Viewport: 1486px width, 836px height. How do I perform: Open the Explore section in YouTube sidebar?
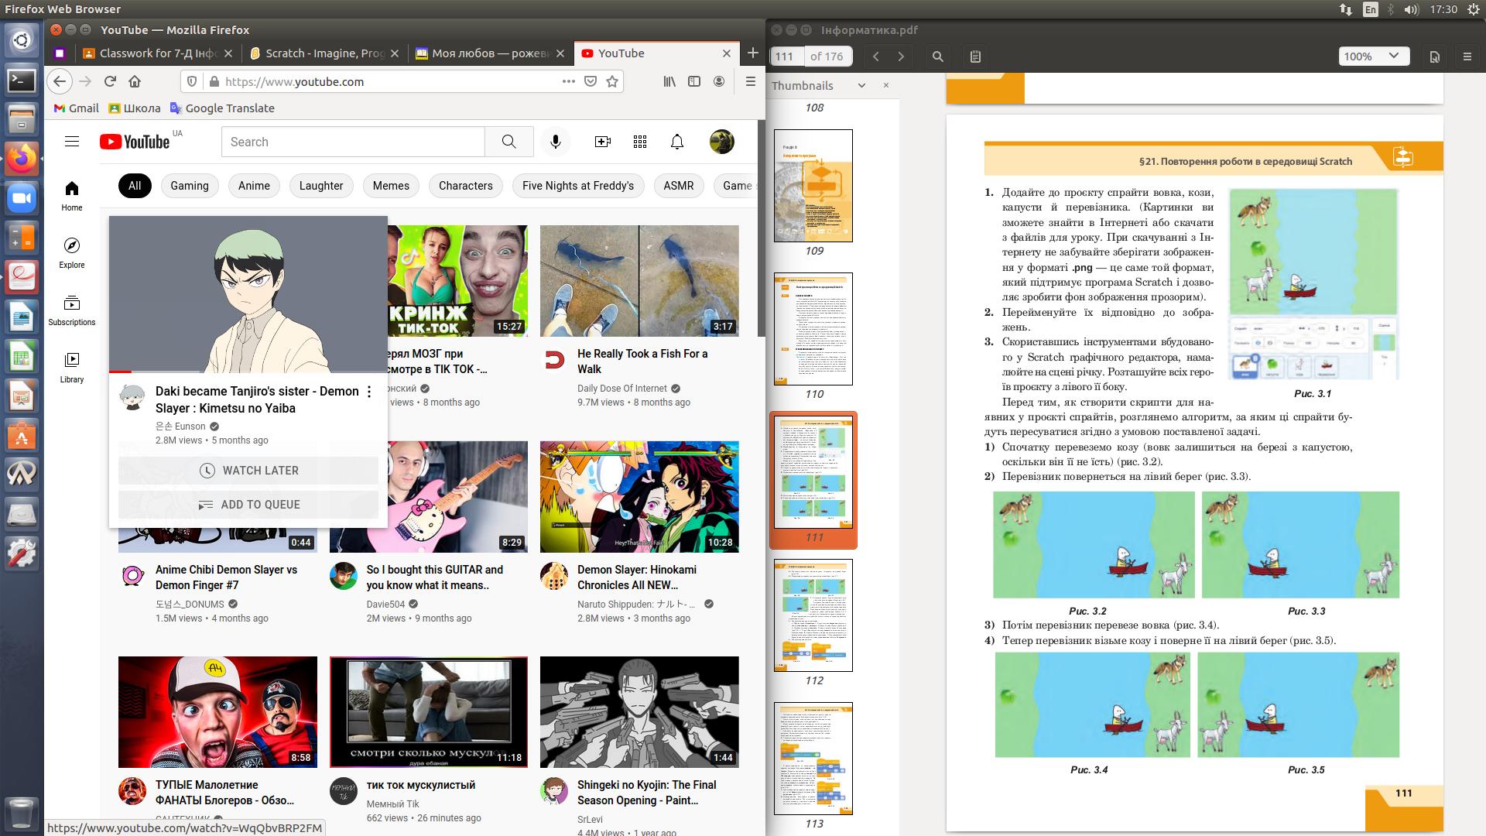coord(71,252)
